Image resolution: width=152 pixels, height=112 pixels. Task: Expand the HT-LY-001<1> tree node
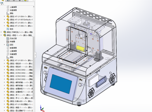[4, 61]
